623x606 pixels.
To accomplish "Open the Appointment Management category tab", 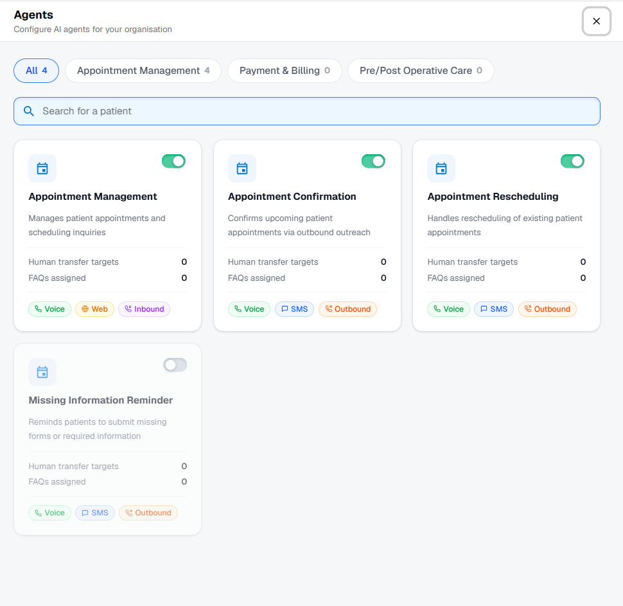I will (143, 71).
